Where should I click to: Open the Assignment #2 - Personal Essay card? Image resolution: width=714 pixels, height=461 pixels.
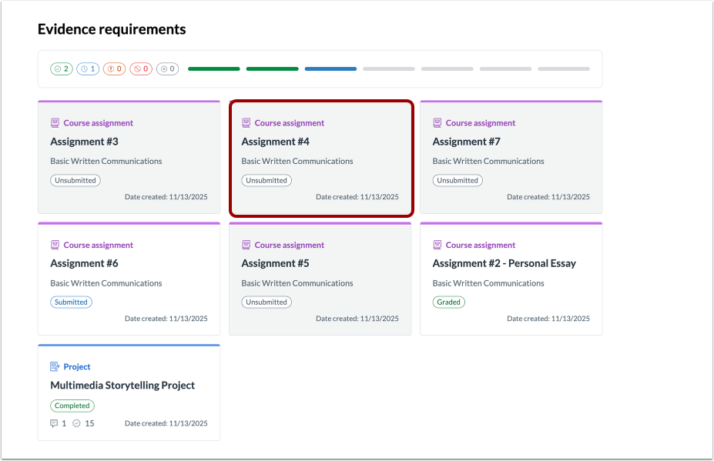click(511, 279)
